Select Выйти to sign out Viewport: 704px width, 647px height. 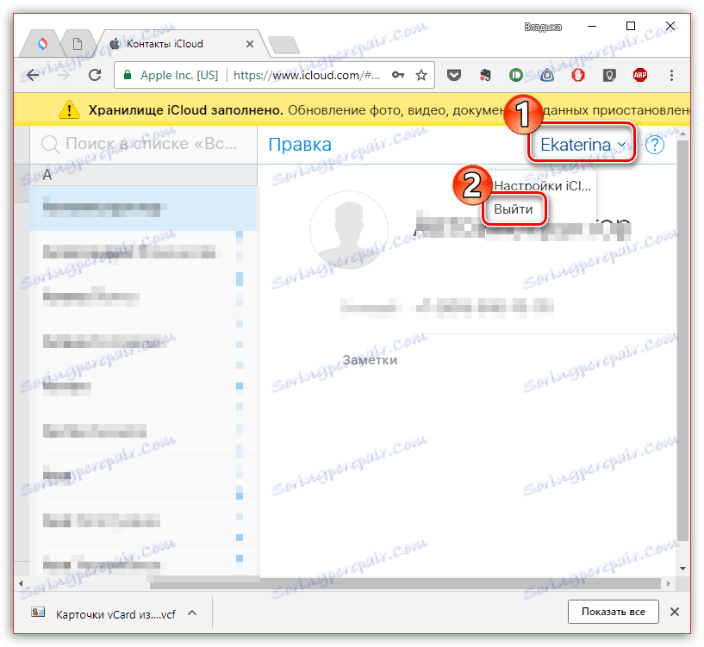coord(514,209)
